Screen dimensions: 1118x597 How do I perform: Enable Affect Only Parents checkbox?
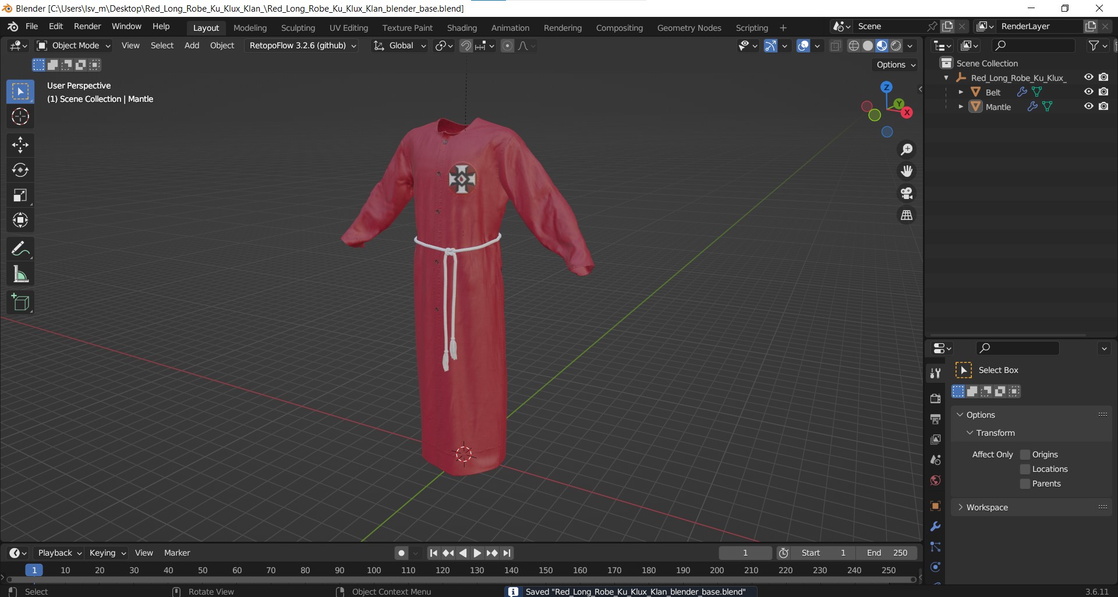pos(1025,484)
